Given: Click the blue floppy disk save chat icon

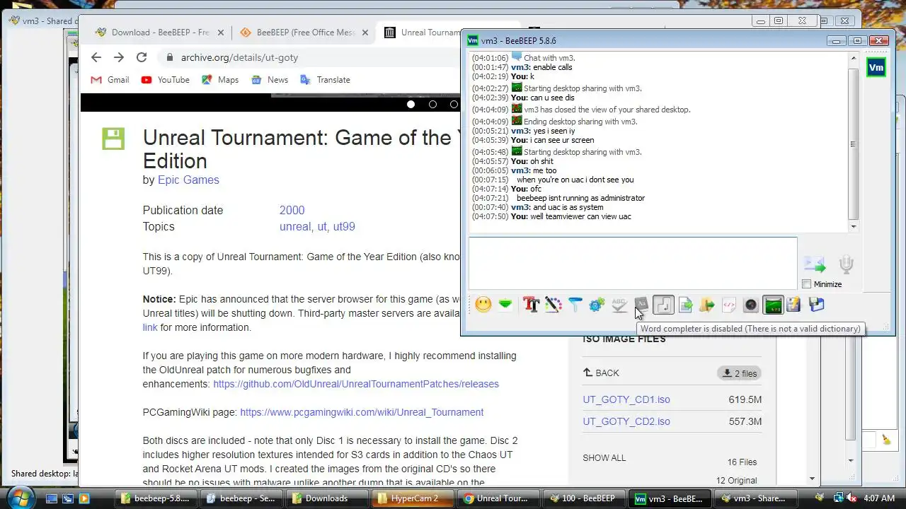Looking at the screenshot, I should point(817,305).
